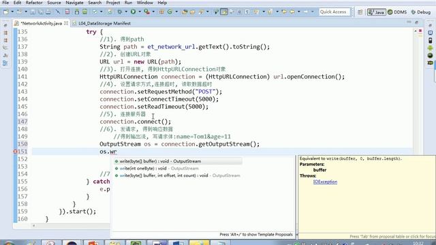
Task: Click into the Quick Access field
Action: click(x=334, y=12)
